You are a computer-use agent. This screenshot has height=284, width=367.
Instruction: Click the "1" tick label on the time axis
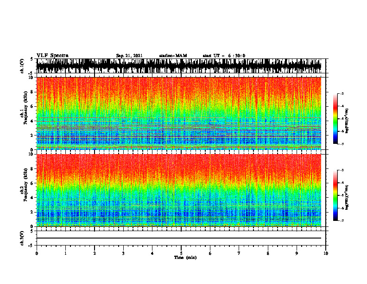(65, 253)
